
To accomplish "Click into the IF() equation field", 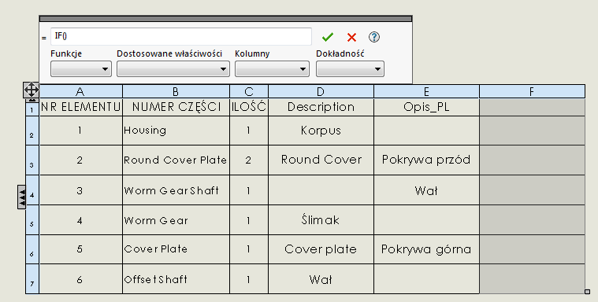I will pyautogui.click(x=180, y=36).
